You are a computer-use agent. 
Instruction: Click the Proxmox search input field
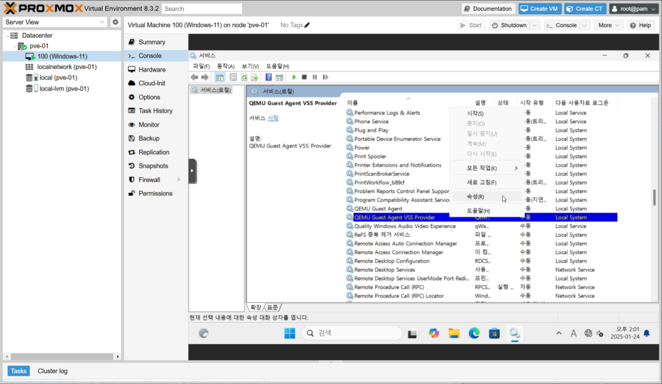click(x=202, y=8)
